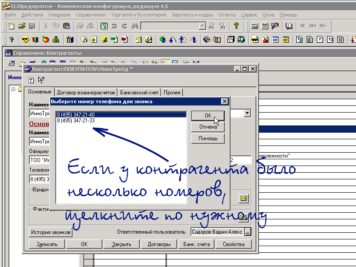Click the Paste clipboard icon
Screen dimensions: 356x267
(x=66, y=26)
